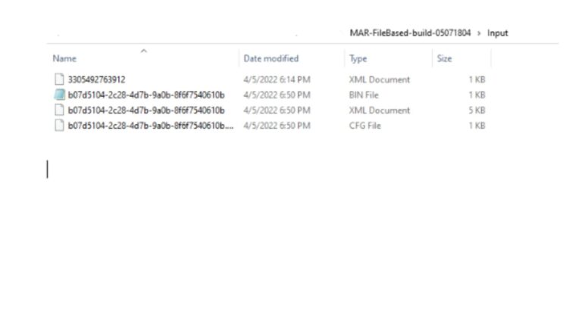Viewport: 582px width, 327px height.
Task: Click the CFG file's icon
Action: [59, 126]
